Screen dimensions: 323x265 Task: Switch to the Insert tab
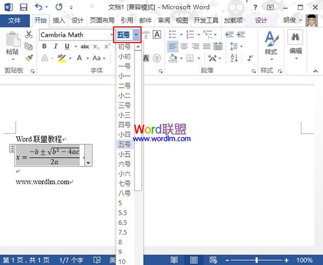tap(59, 20)
